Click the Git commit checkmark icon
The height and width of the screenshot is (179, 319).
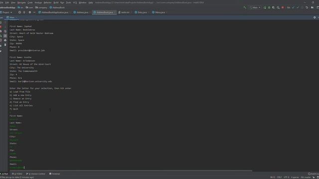(298, 7)
